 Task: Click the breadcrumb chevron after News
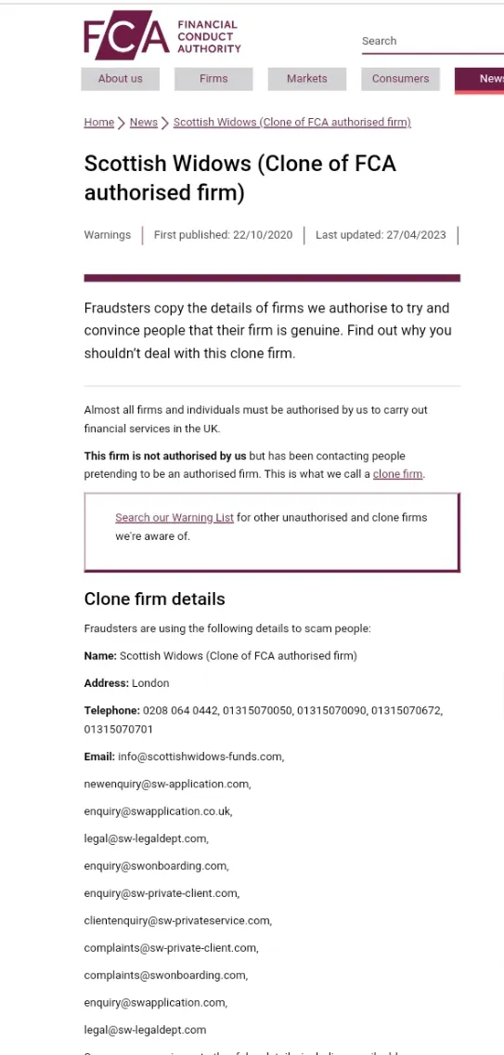[x=165, y=123]
